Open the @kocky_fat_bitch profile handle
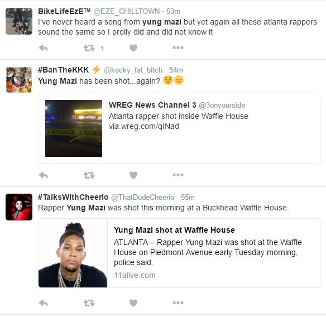Screen dimensions: 326x317 pos(133,70)
